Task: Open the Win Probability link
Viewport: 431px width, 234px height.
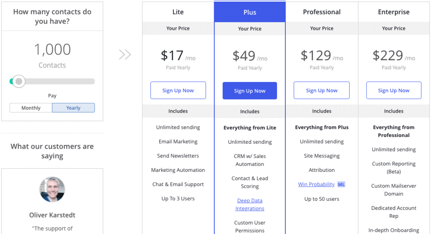Action: (317, 184)
